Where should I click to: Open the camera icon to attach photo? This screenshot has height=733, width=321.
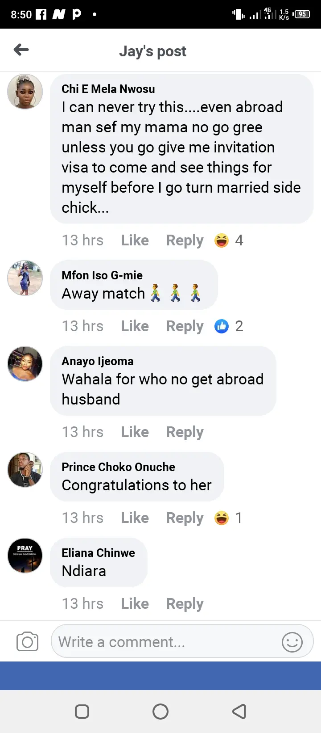coord(27,642)
